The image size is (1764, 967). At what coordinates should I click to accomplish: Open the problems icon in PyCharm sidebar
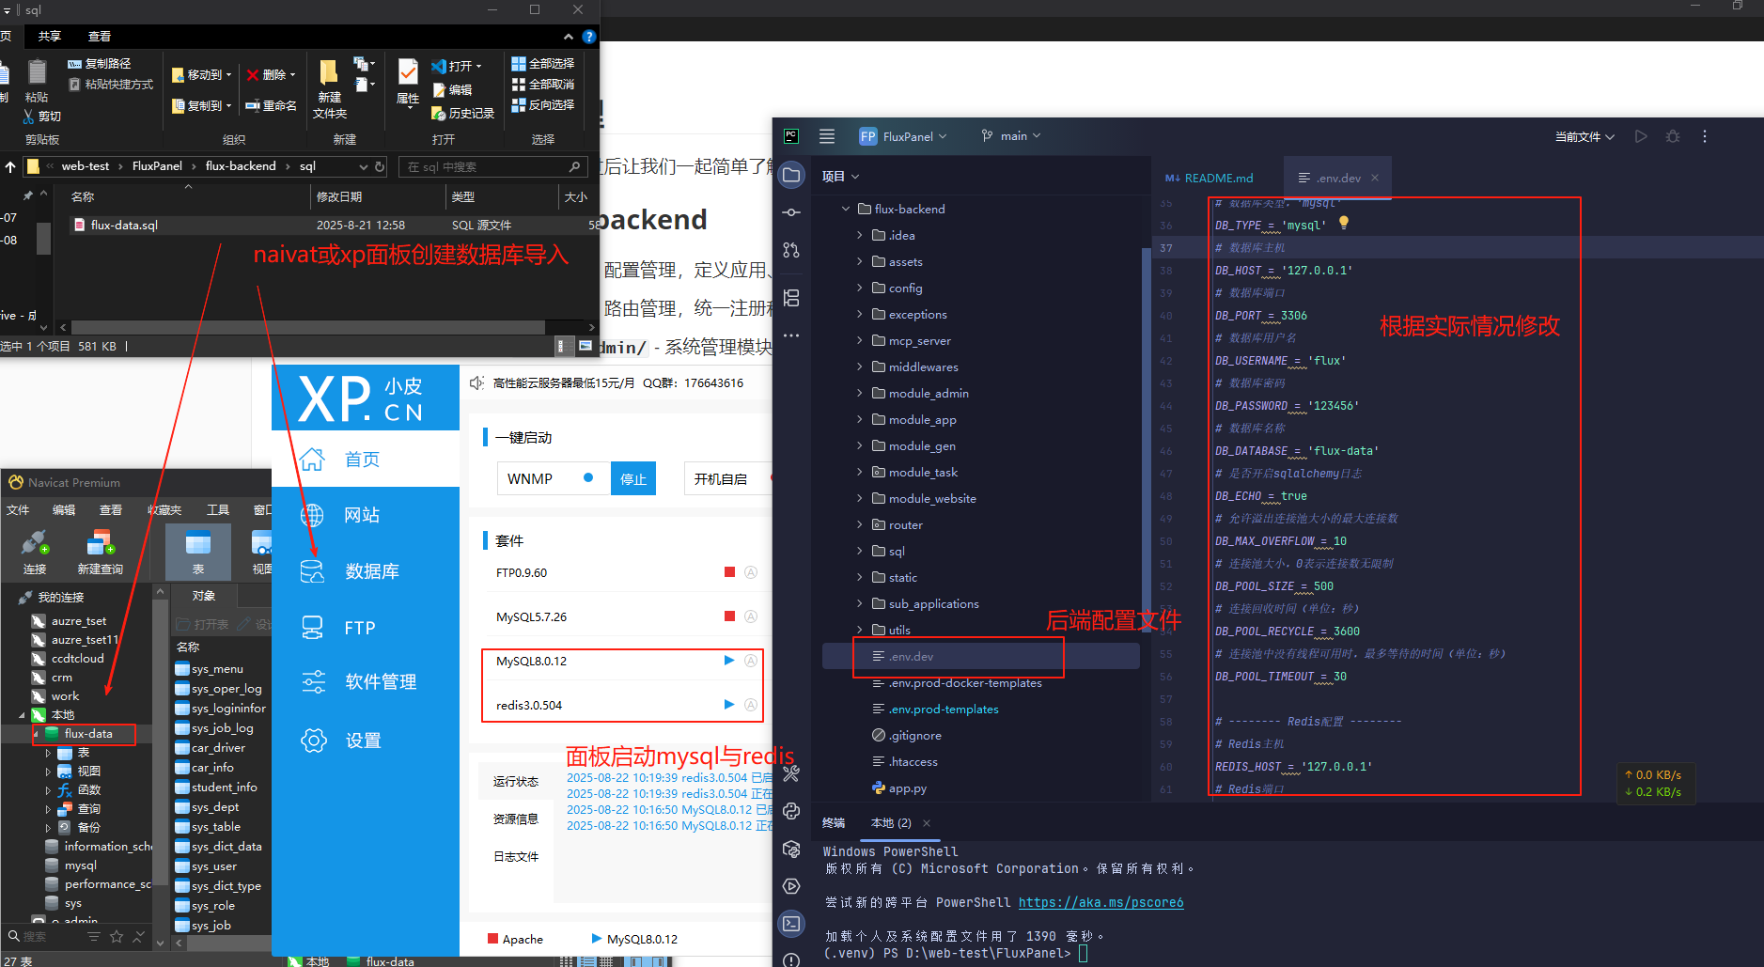[791, 959]
